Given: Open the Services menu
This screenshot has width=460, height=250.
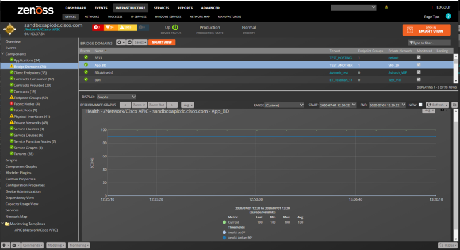Looking at the screenshot, I should tap(162, 8).
